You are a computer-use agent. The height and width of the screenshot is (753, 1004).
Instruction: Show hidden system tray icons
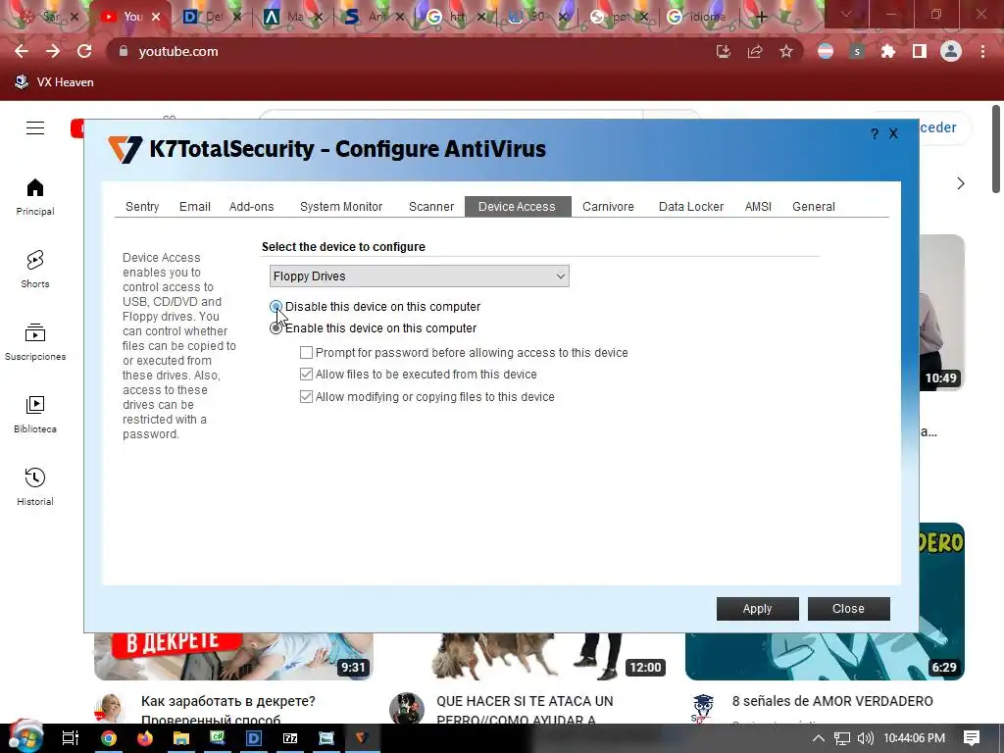(819, 738)
